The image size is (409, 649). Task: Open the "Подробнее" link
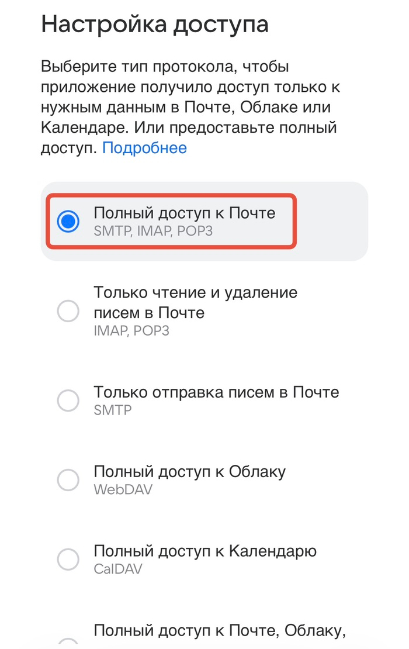tap(144, 148)
